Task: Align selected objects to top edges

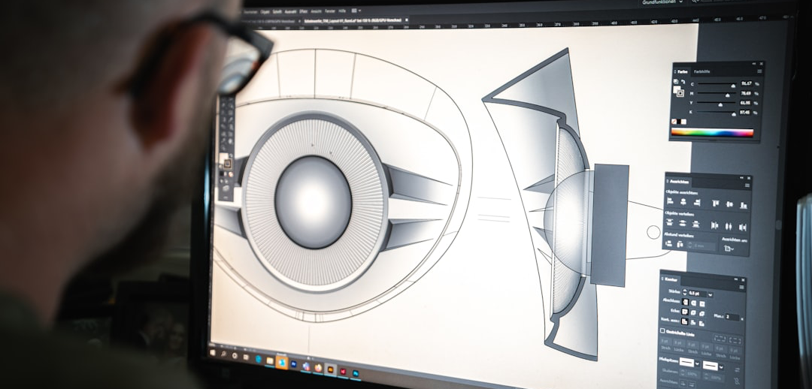Action: pos(716,204)
